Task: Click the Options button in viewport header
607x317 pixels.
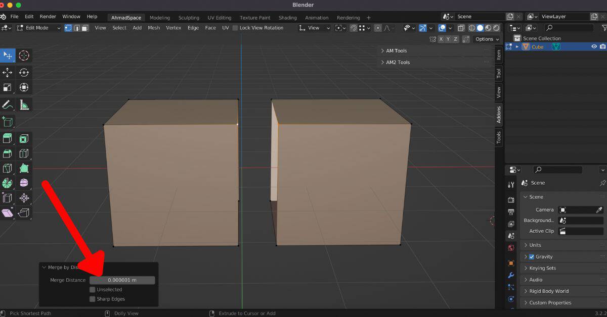Action: tap(486, 39)
